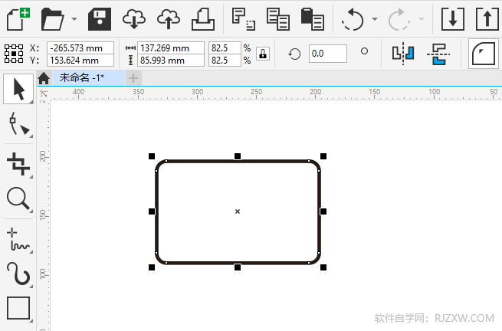Paste from clipboard
502x331 pixels.
click(x=313, y=19)
